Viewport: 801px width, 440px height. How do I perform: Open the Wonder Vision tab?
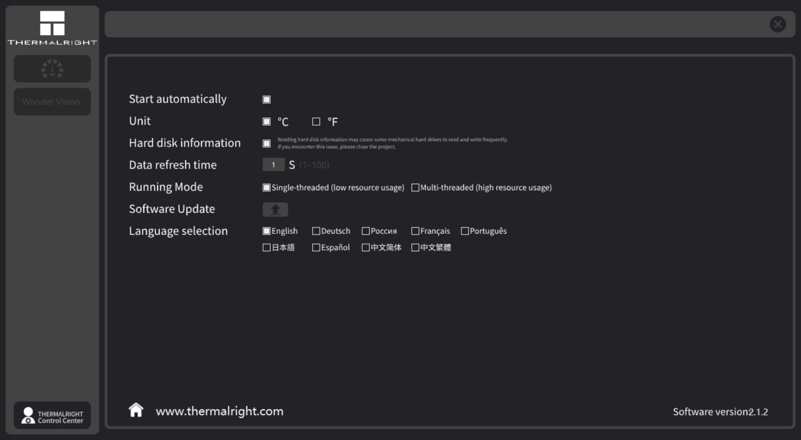[x=52, y=102]
